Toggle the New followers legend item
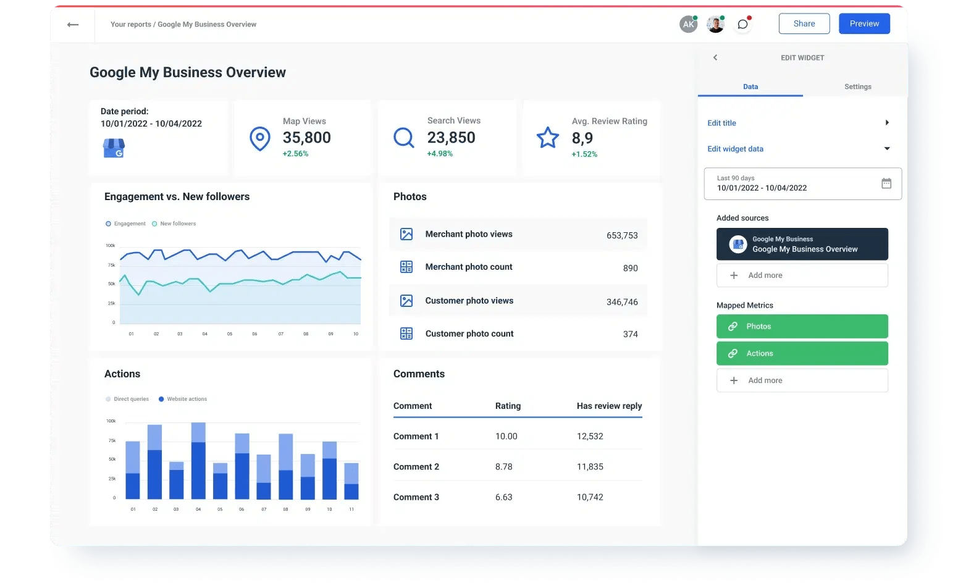 click(174, 223)
